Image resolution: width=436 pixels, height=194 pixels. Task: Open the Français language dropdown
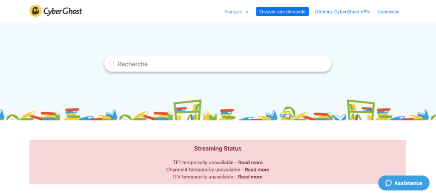236,11
